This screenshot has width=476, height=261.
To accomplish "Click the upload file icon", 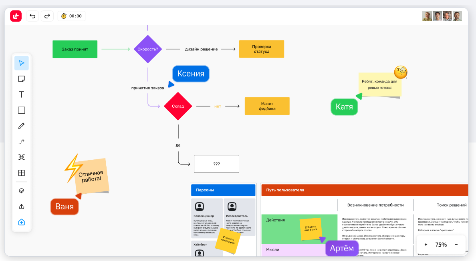I will click(x=22, y=207).
